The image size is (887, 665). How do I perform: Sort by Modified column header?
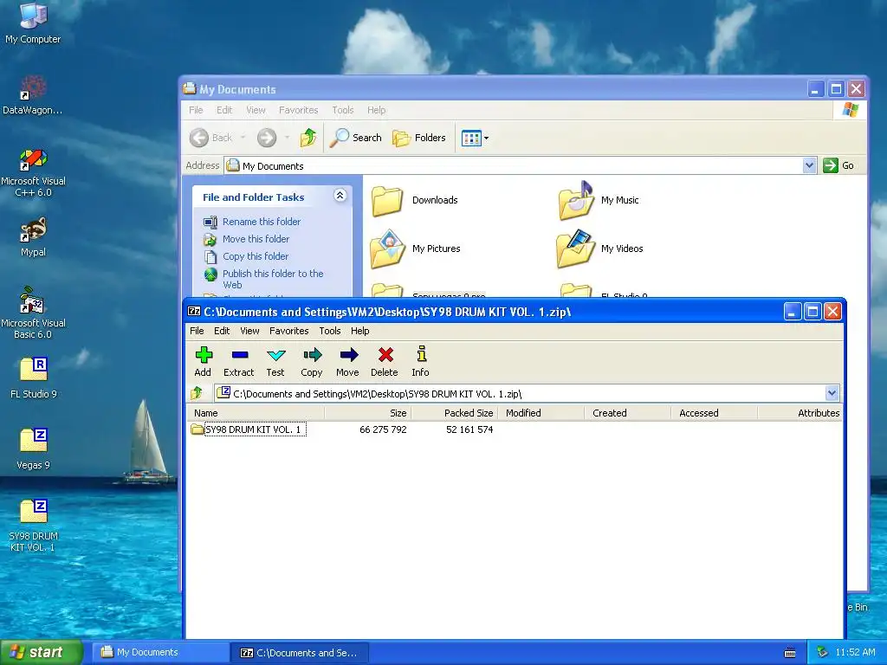click(541, 413)
